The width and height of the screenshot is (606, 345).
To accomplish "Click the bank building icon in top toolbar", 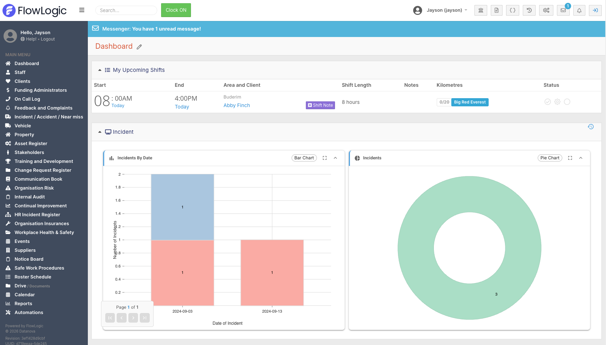I will [x=480, y=10].
